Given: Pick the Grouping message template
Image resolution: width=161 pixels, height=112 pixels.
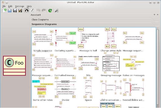Looking at the screenshot, I should tap(111, 64).
